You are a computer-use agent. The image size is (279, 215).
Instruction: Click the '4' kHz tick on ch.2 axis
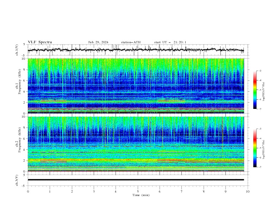click(x=25, y=150)
